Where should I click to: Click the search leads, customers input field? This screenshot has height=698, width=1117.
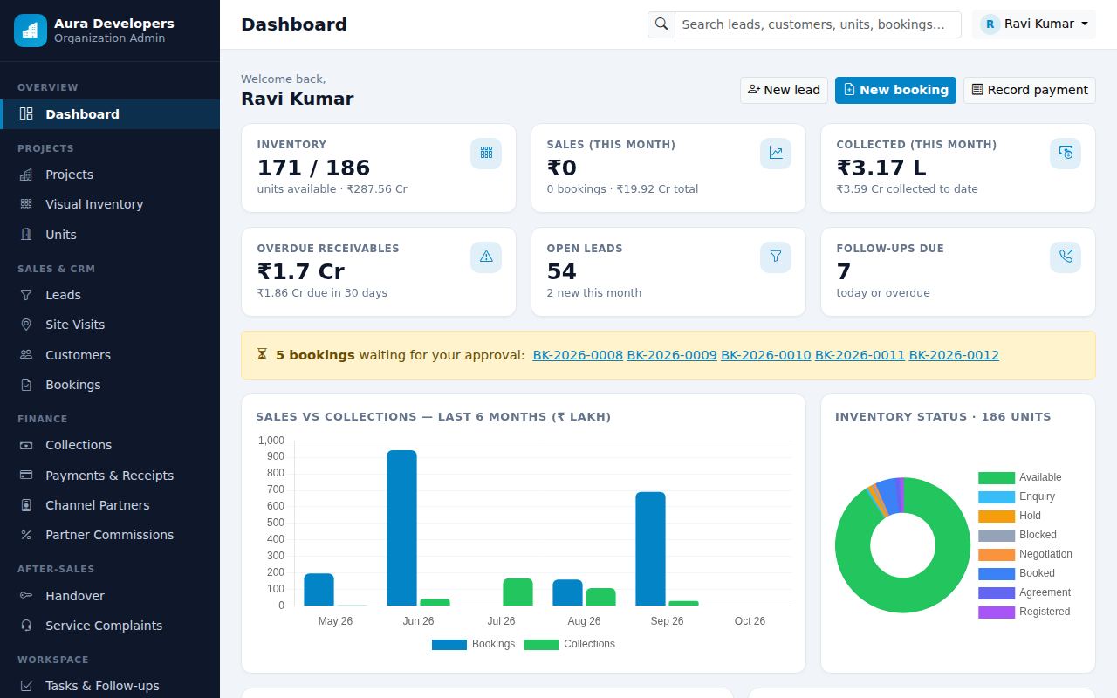click(818, 24)
